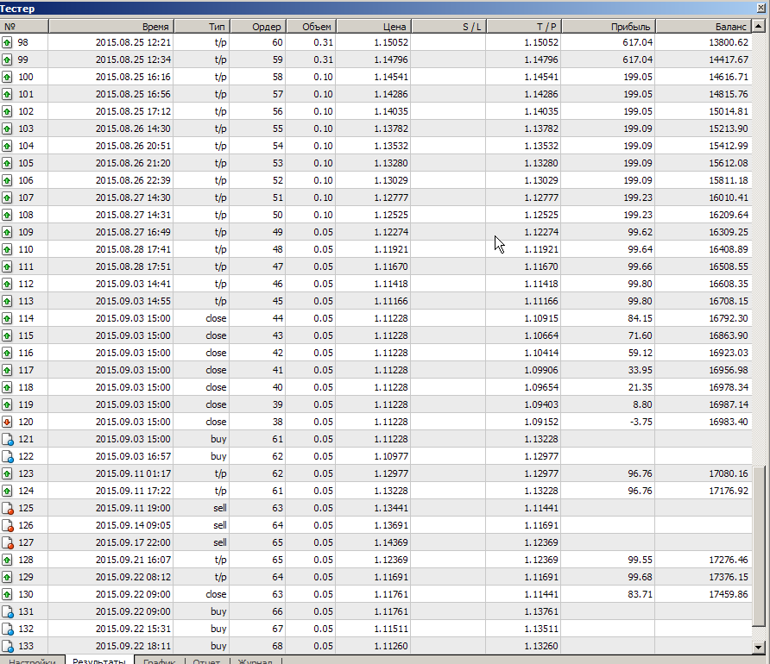The width and height of the screenshot is (770, 664).
Task: Click the sell order document icon of row 127
Action: click(8, 543)
